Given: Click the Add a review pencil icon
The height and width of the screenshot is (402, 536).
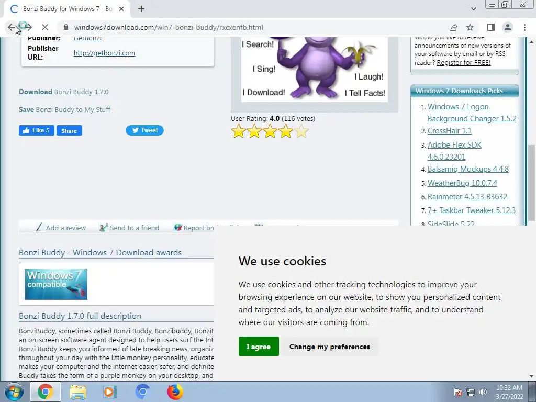Looking at the screenshot, I should 39,227.
